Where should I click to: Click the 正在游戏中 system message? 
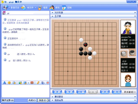16,39
